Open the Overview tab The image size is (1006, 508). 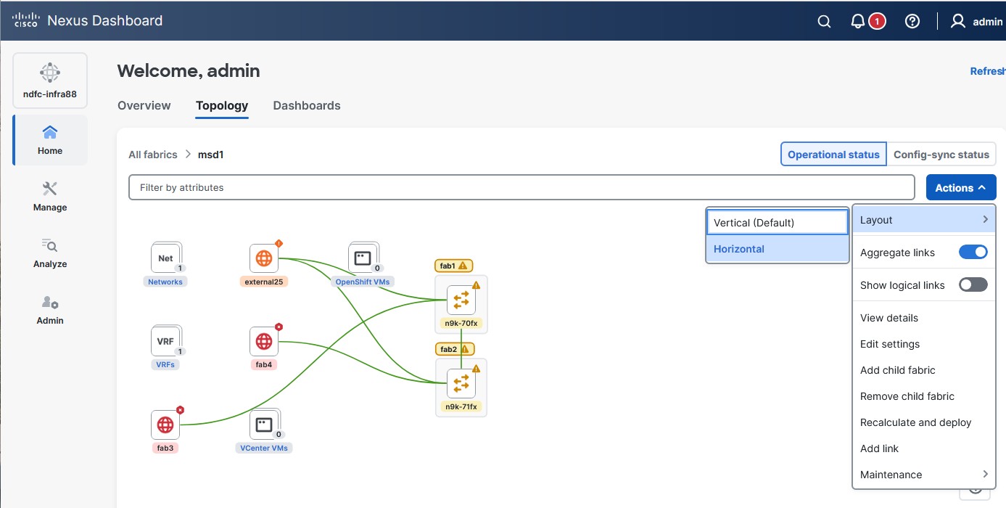[x=144, y=106]
